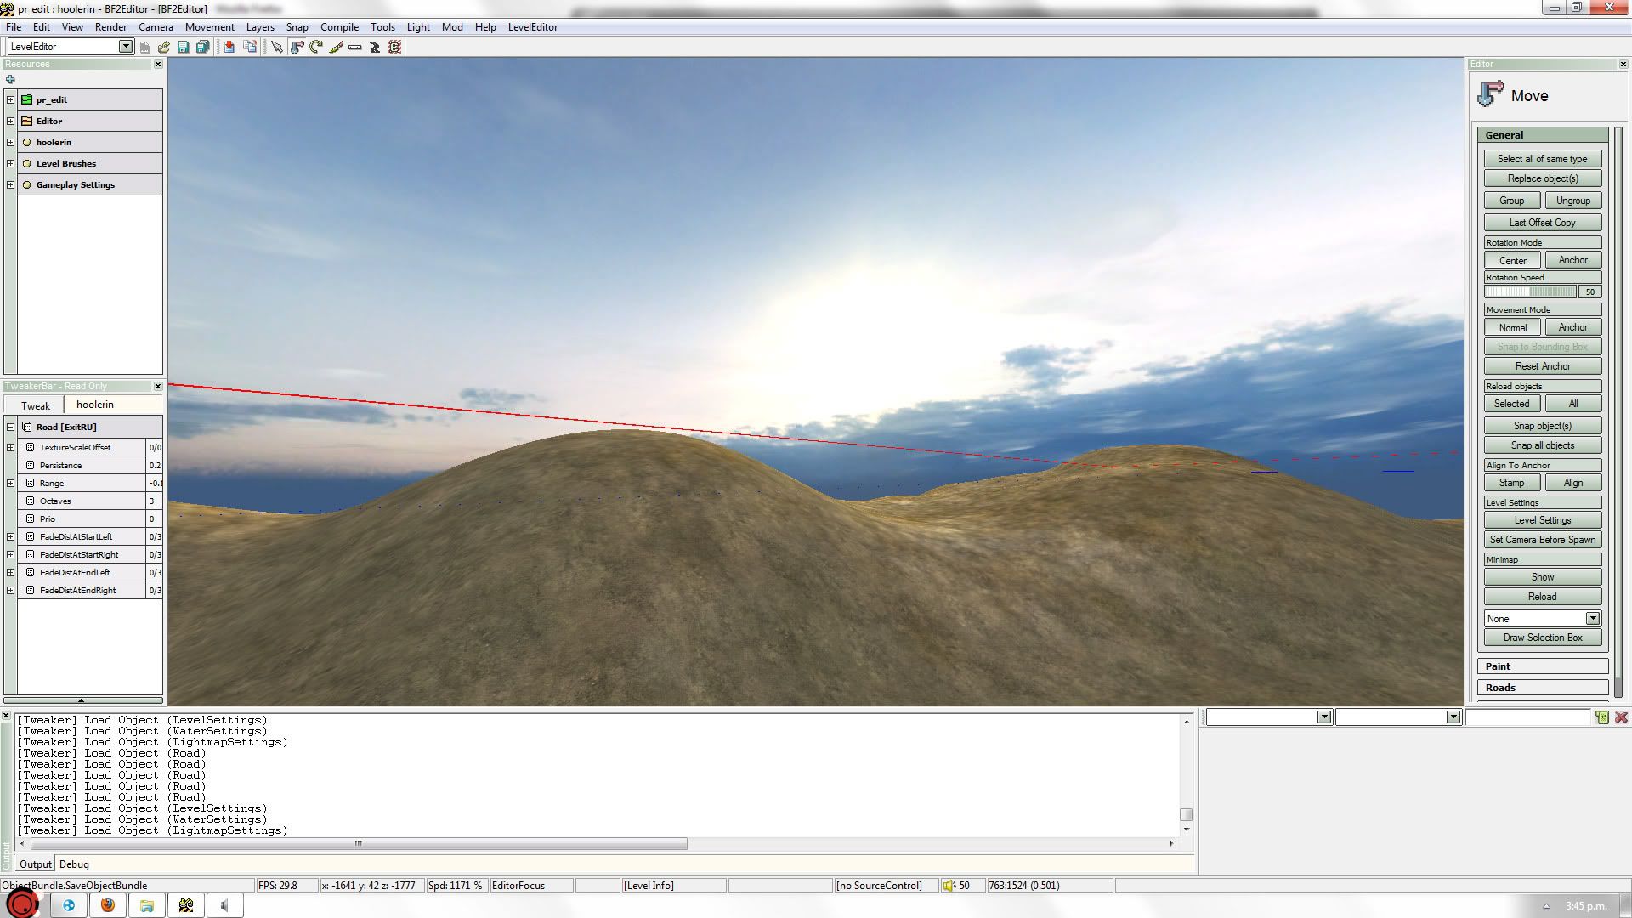Activate the Move tool in toolbar
This screenshot has height=918, width=1632.
(297, 48)
